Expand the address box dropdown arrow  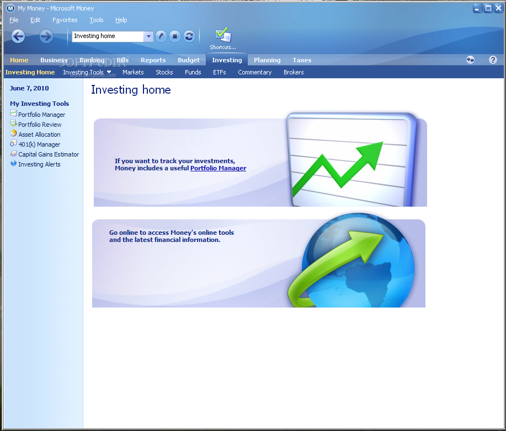click(x=148, y=36)
